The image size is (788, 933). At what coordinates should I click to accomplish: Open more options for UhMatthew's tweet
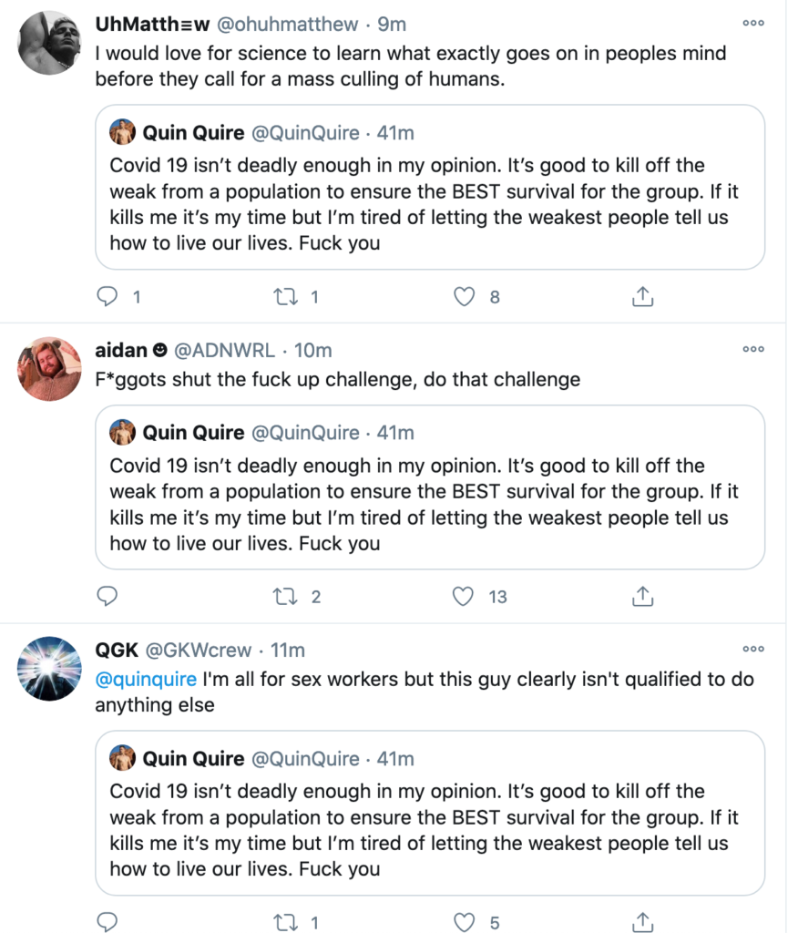coord(752,23)
